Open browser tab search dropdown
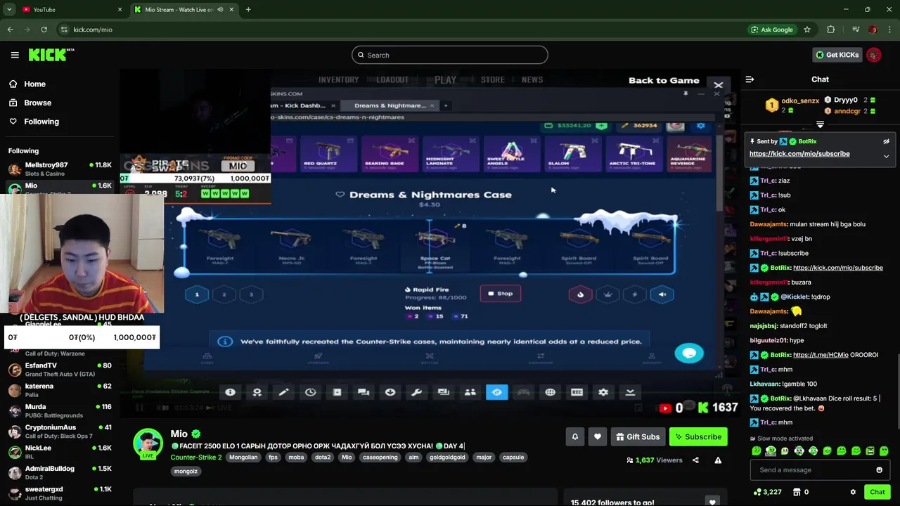 coord(9,9)
